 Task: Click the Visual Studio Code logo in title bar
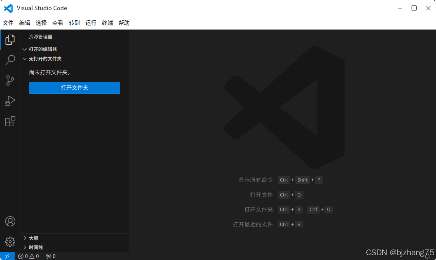[8, 8]
